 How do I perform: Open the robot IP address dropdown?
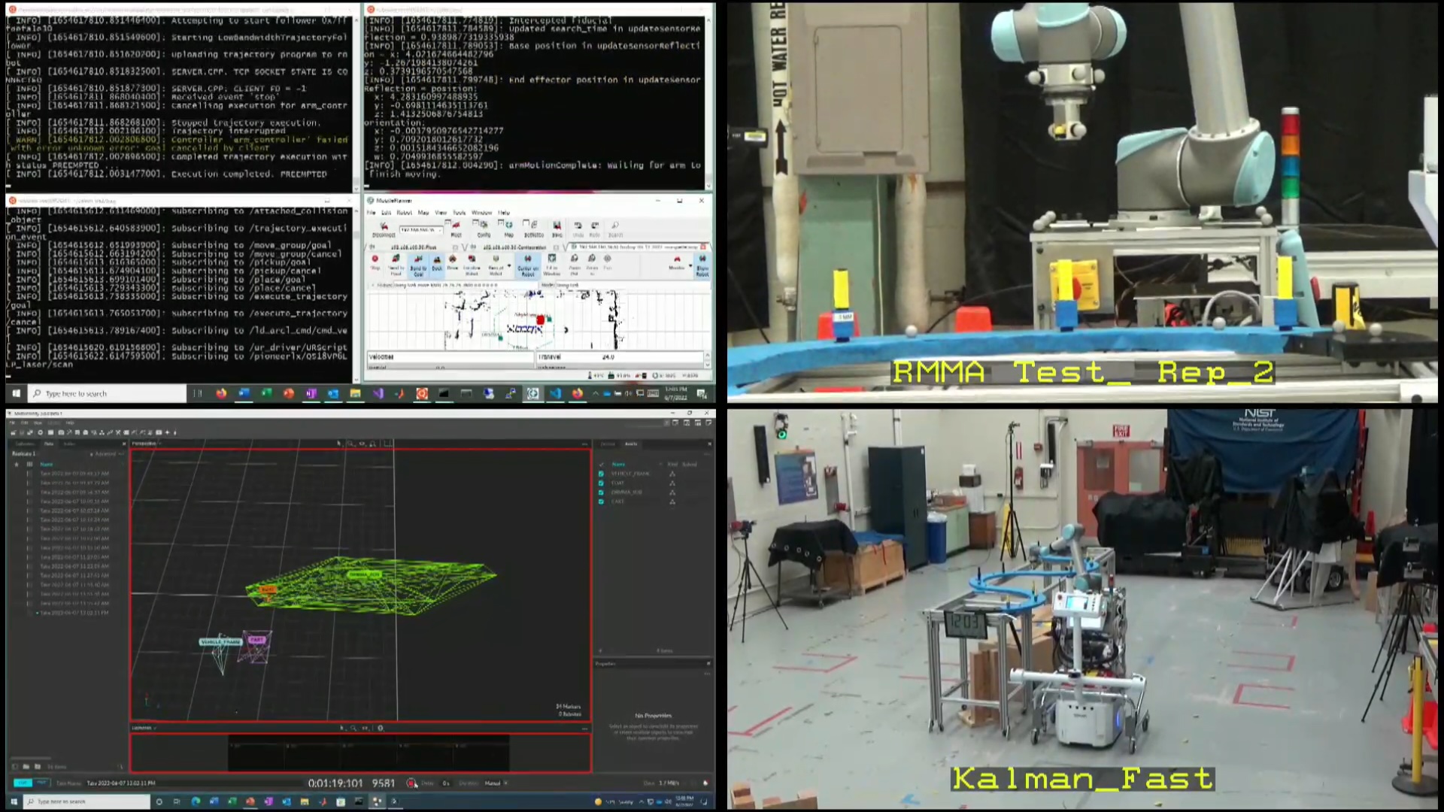click(421, 230)
